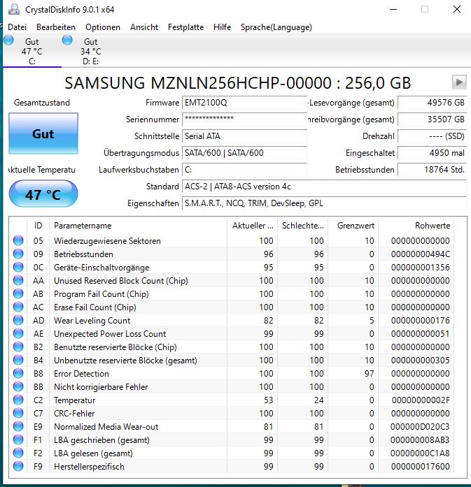The height and width of the screenshot is (487, 471).
Task: Select the C: drive tab at 47 °C
Action: pos(32,51)
